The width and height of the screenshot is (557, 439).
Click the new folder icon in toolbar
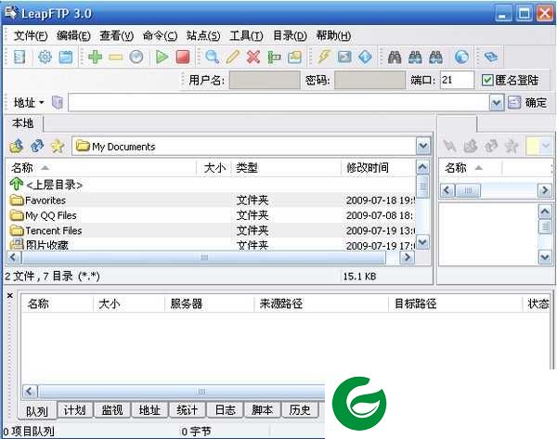coord(294,57)
